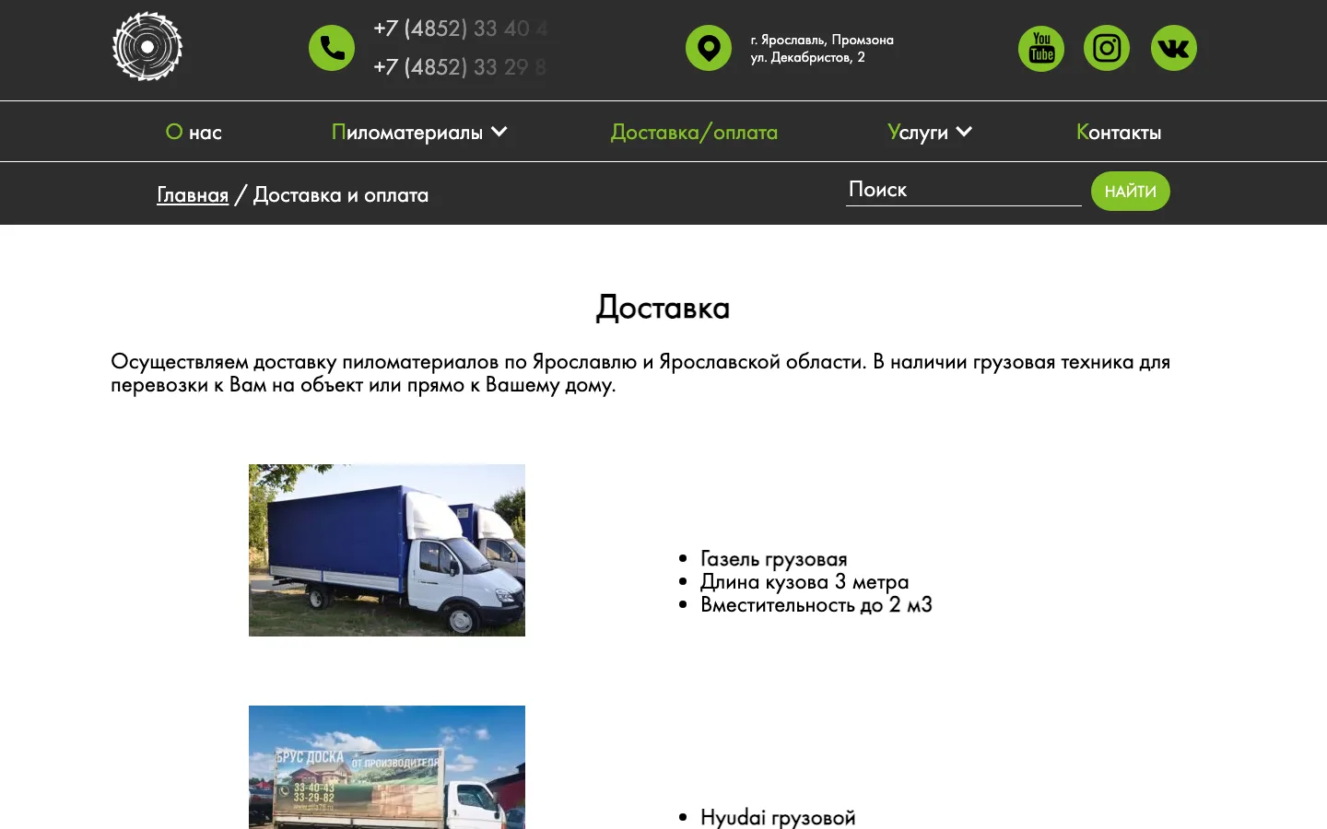Image resolution: width=1327 pixels, height=829 pixels.
Task: Call the second phone number +7 (4852) 33 29
Action: [x=461, y=67]
